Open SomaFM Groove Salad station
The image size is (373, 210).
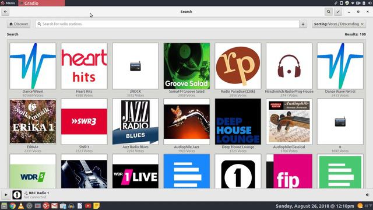(x=186, y=66)
